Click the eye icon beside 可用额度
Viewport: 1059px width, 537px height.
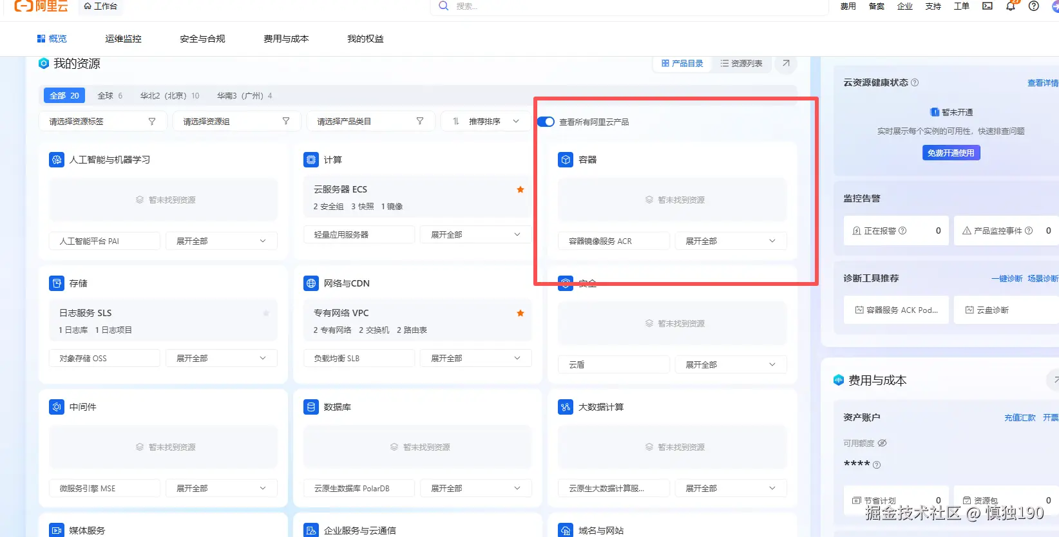pos(882,443)
